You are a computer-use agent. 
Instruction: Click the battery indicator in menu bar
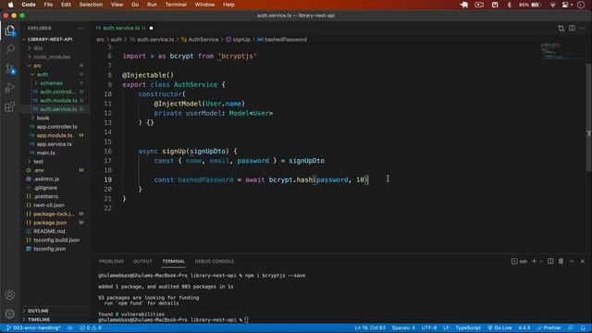(530, 5)
